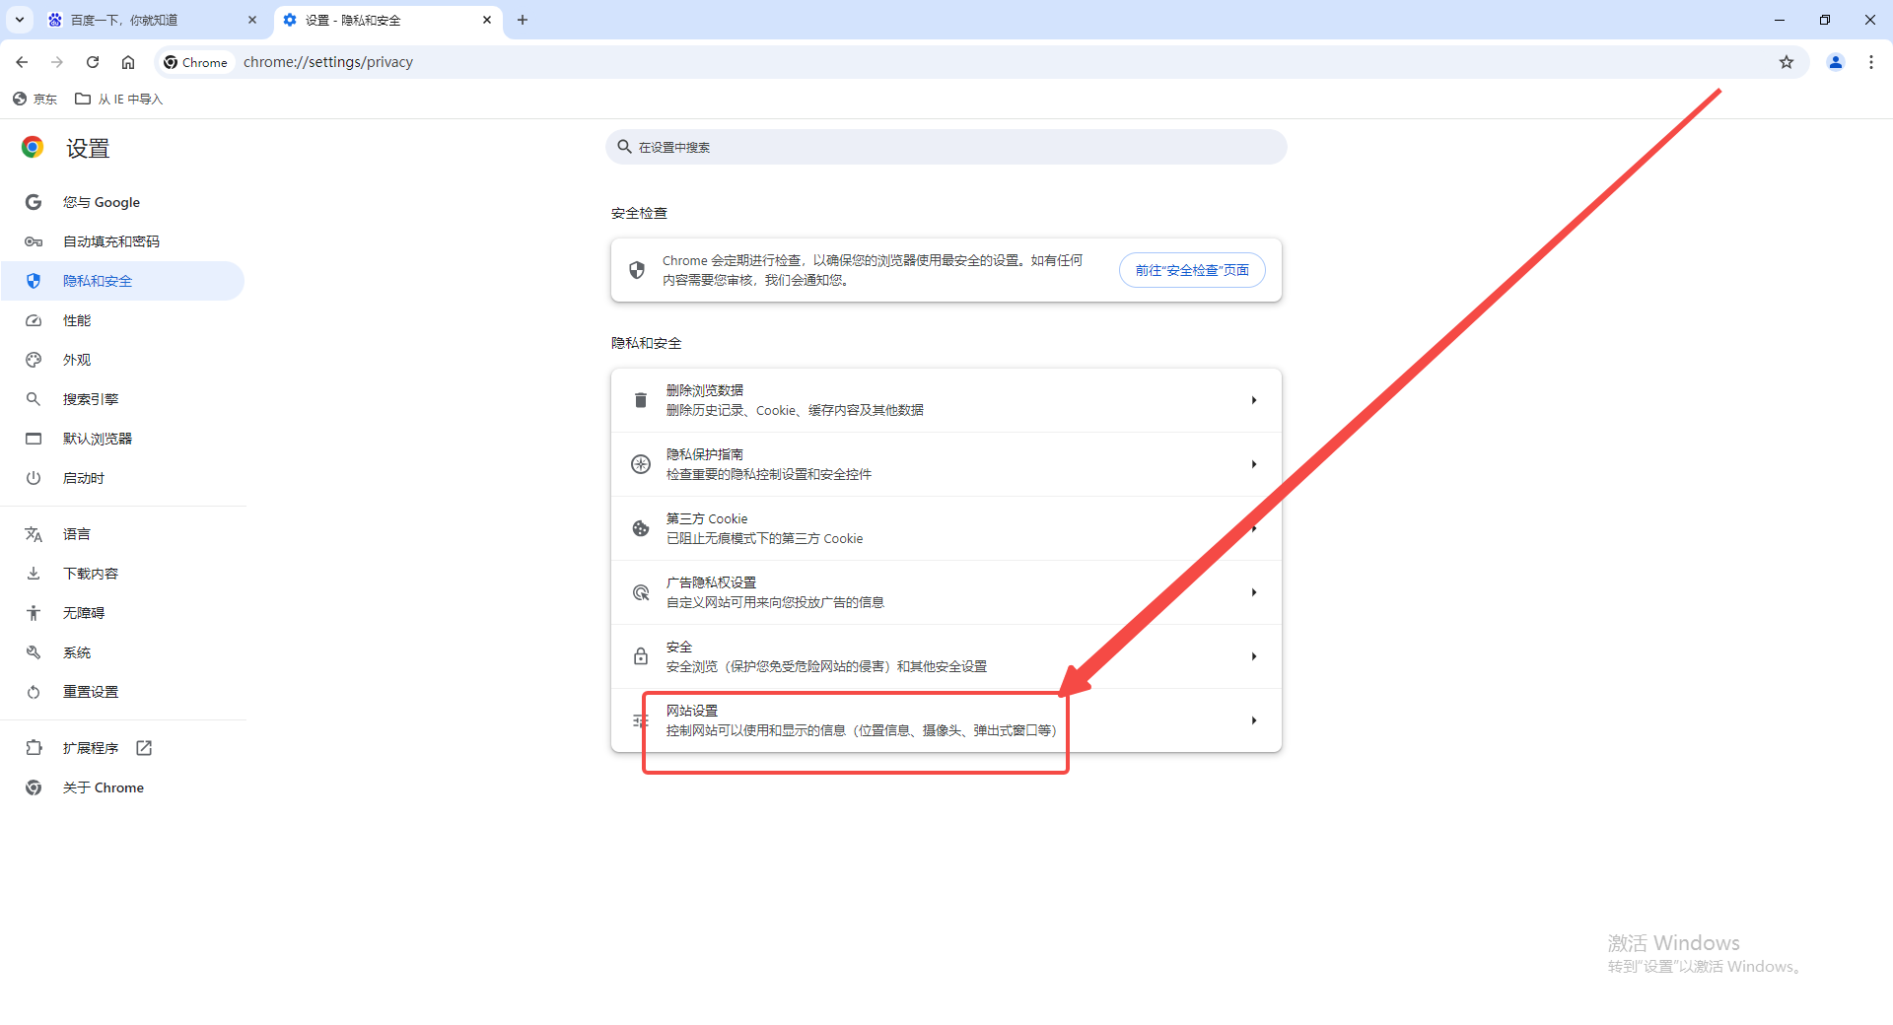Open 性能 settings section
This screenshot has width=1893, height=1025.
pyautogui.click(x=122, y=320)
